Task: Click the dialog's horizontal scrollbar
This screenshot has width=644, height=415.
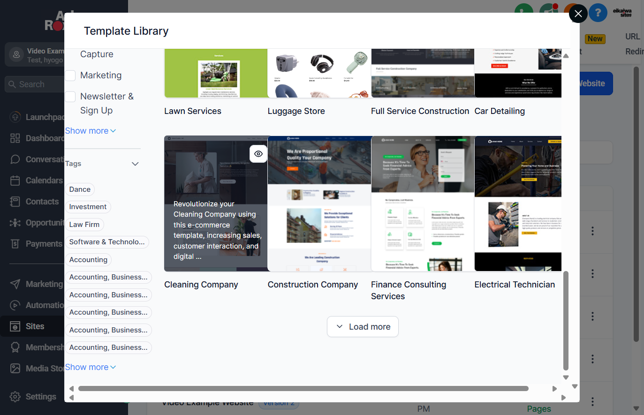Action: 303,388
